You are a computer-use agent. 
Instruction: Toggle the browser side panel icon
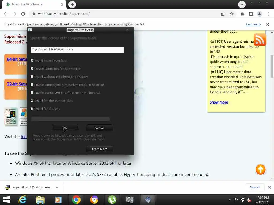[251, 14]
